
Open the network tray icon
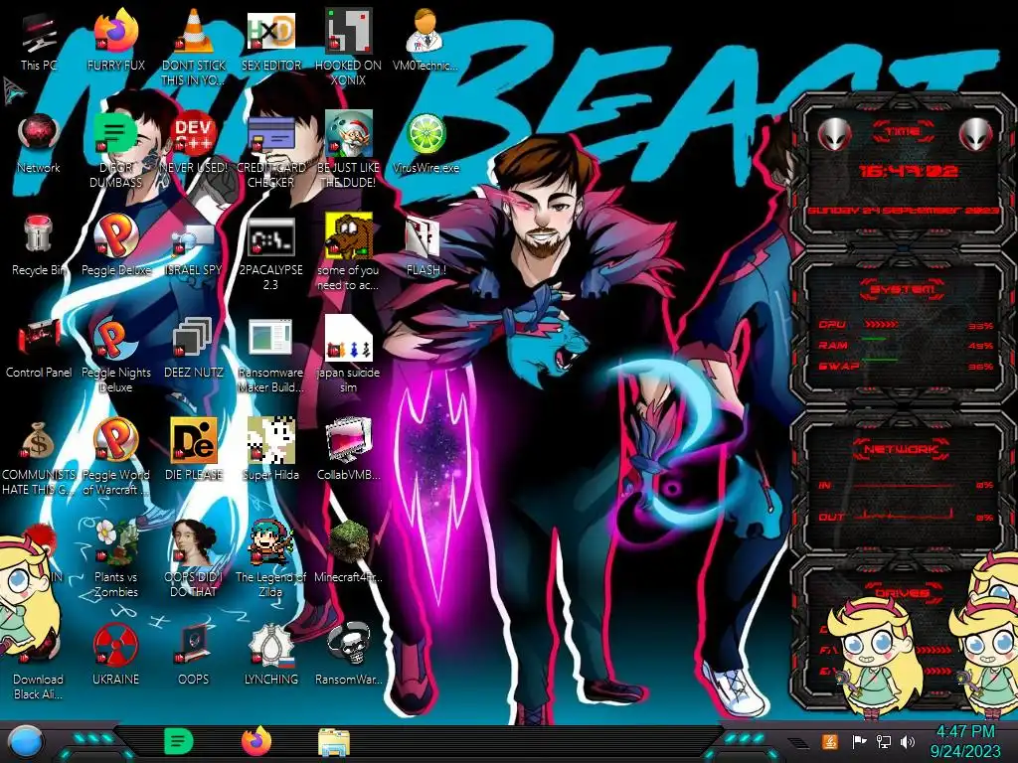(x=883, y=741)
